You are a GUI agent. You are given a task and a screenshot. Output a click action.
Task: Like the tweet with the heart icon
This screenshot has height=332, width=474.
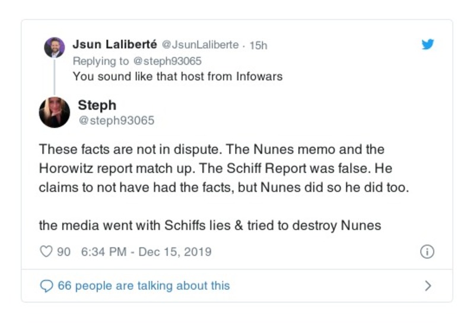coord(46,252)
